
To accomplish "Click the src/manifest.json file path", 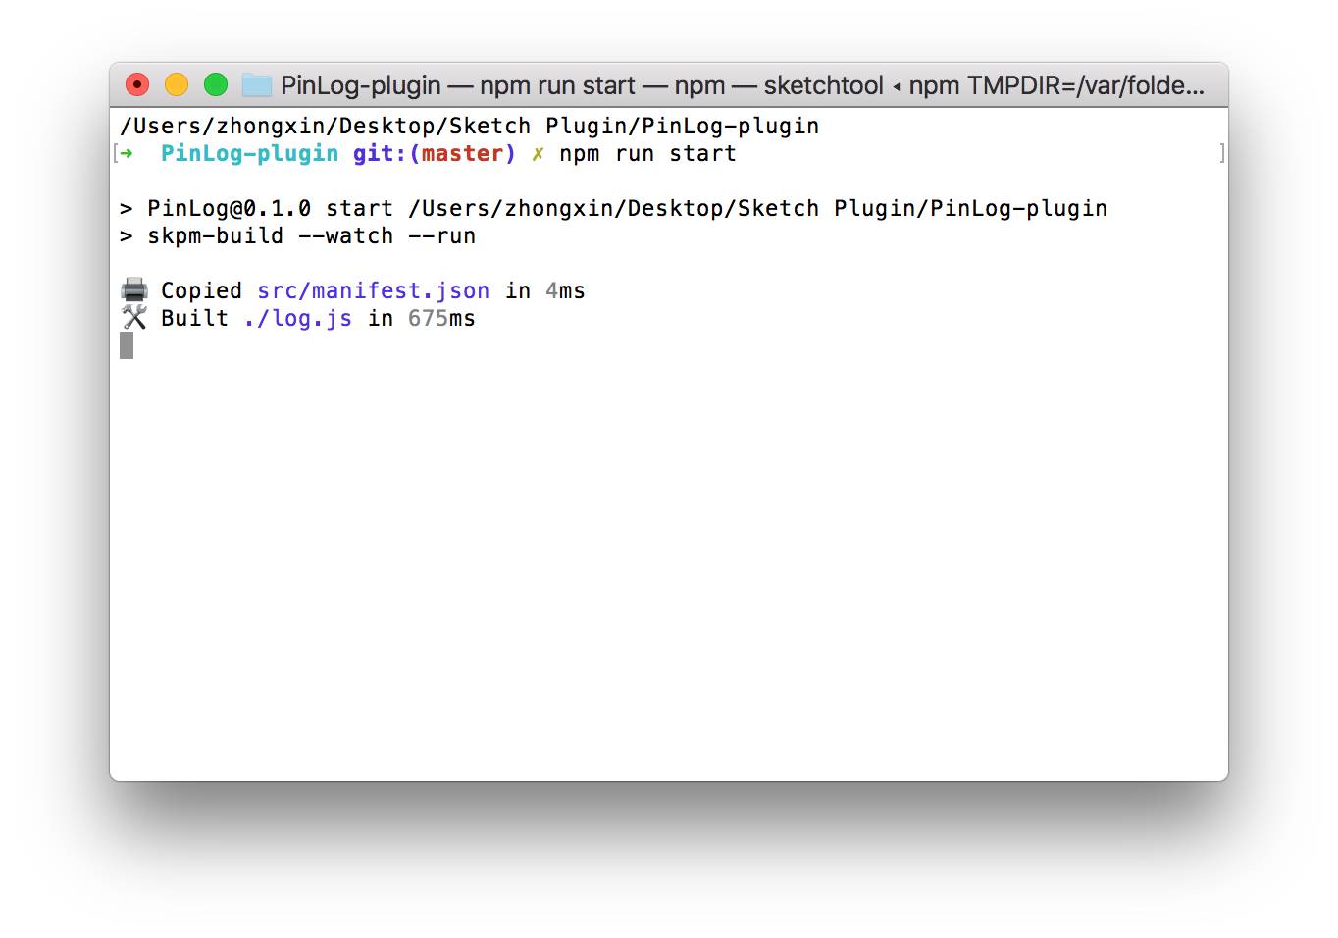I will tap(374, 291).
